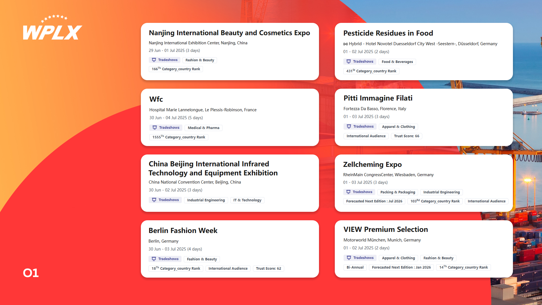Click Tradeshows icon on Wfc card
Screen dimensions: 542x305
[x=155, y=128]
